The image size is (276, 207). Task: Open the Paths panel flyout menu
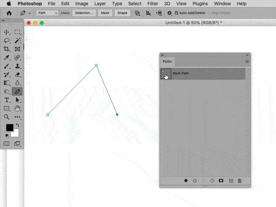point(247,61)
